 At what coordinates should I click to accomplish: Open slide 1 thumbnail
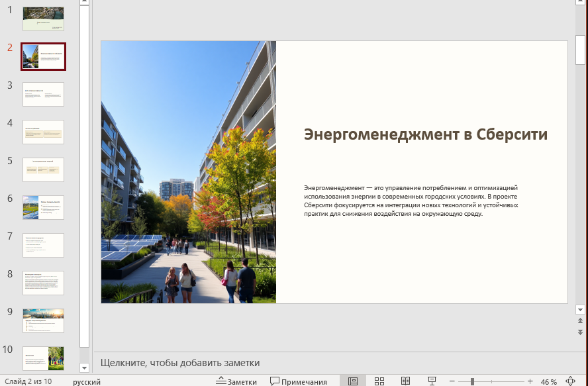coord(43,19)
